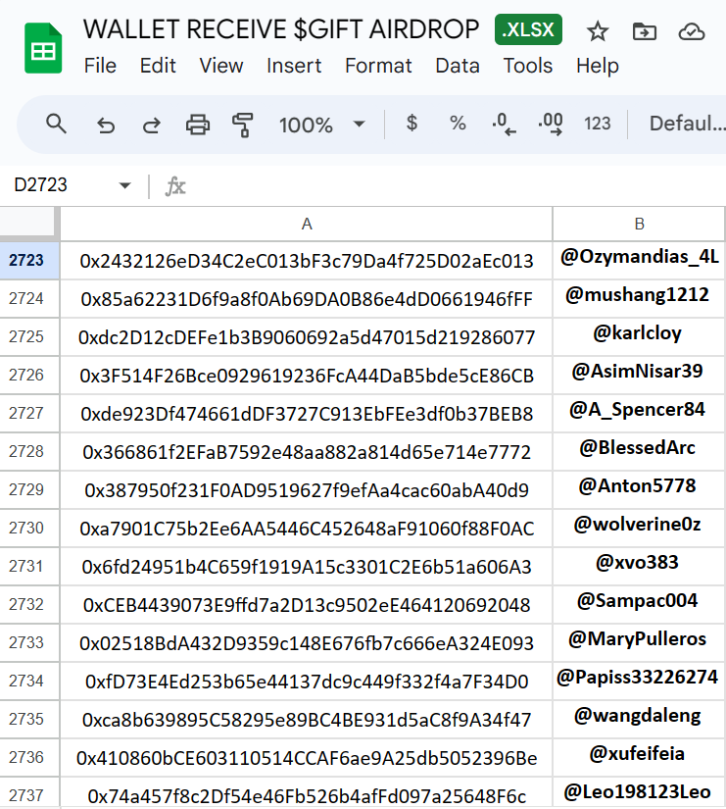Image resolution: width=726 pixels, height=809 pixels.
Task: Expand the name box dropdown arrow
Action: point(124,185)
